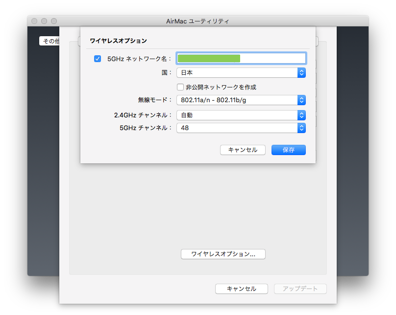Click the 無線モード label
Image resolution: width=396 pixels, height=315 pixels.
click(154, 100)
